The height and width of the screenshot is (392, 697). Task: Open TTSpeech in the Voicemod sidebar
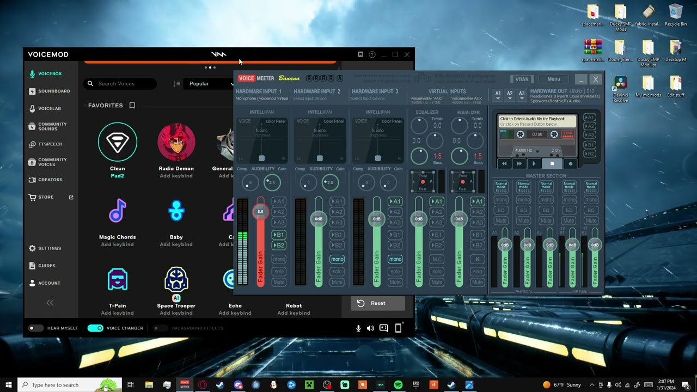[46, 144]
